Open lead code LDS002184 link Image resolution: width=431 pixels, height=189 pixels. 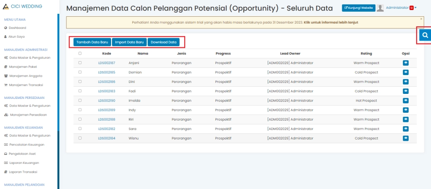tap(106, 138)
